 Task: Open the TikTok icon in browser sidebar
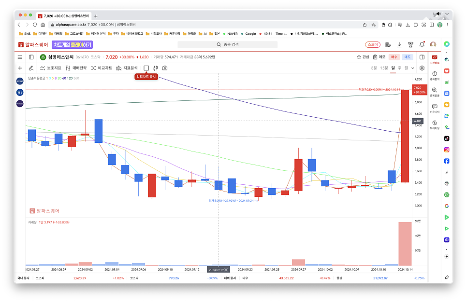pyautogui.click(x=446, y=138)
